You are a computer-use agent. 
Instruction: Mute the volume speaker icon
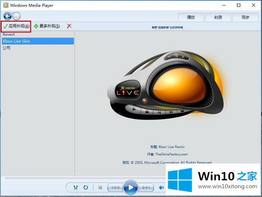(x=161, y=188)
